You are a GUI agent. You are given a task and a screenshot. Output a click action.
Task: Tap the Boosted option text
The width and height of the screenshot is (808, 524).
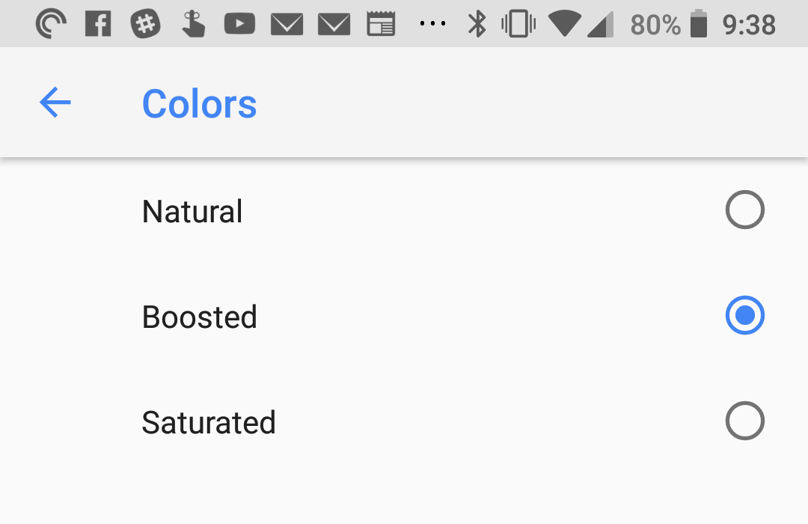click(200, 317)
